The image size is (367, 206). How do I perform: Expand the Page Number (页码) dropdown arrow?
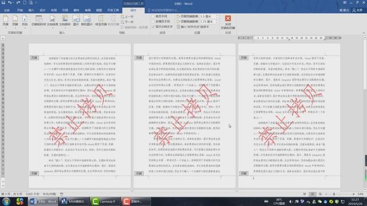tap(25, 28)
